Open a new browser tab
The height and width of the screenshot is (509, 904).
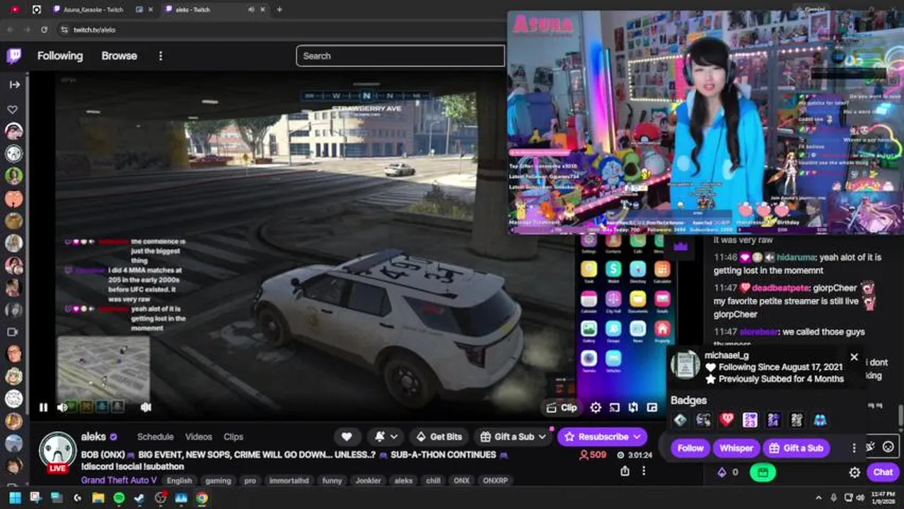279,9
